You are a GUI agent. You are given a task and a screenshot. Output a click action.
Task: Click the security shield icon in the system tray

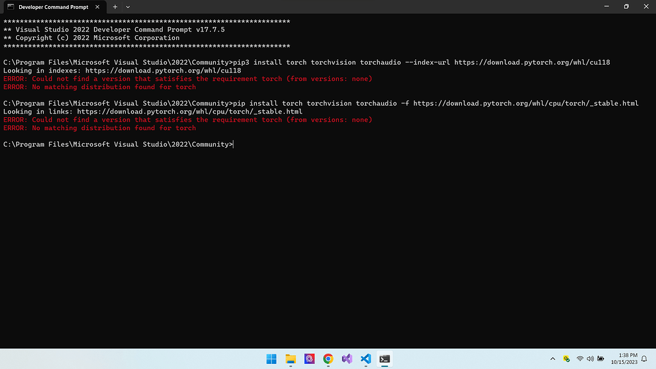click(x=566, y=359)
